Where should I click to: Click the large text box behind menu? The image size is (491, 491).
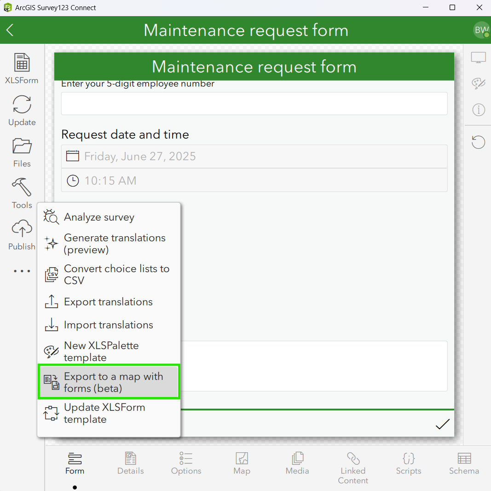click(x=314, y=366)
